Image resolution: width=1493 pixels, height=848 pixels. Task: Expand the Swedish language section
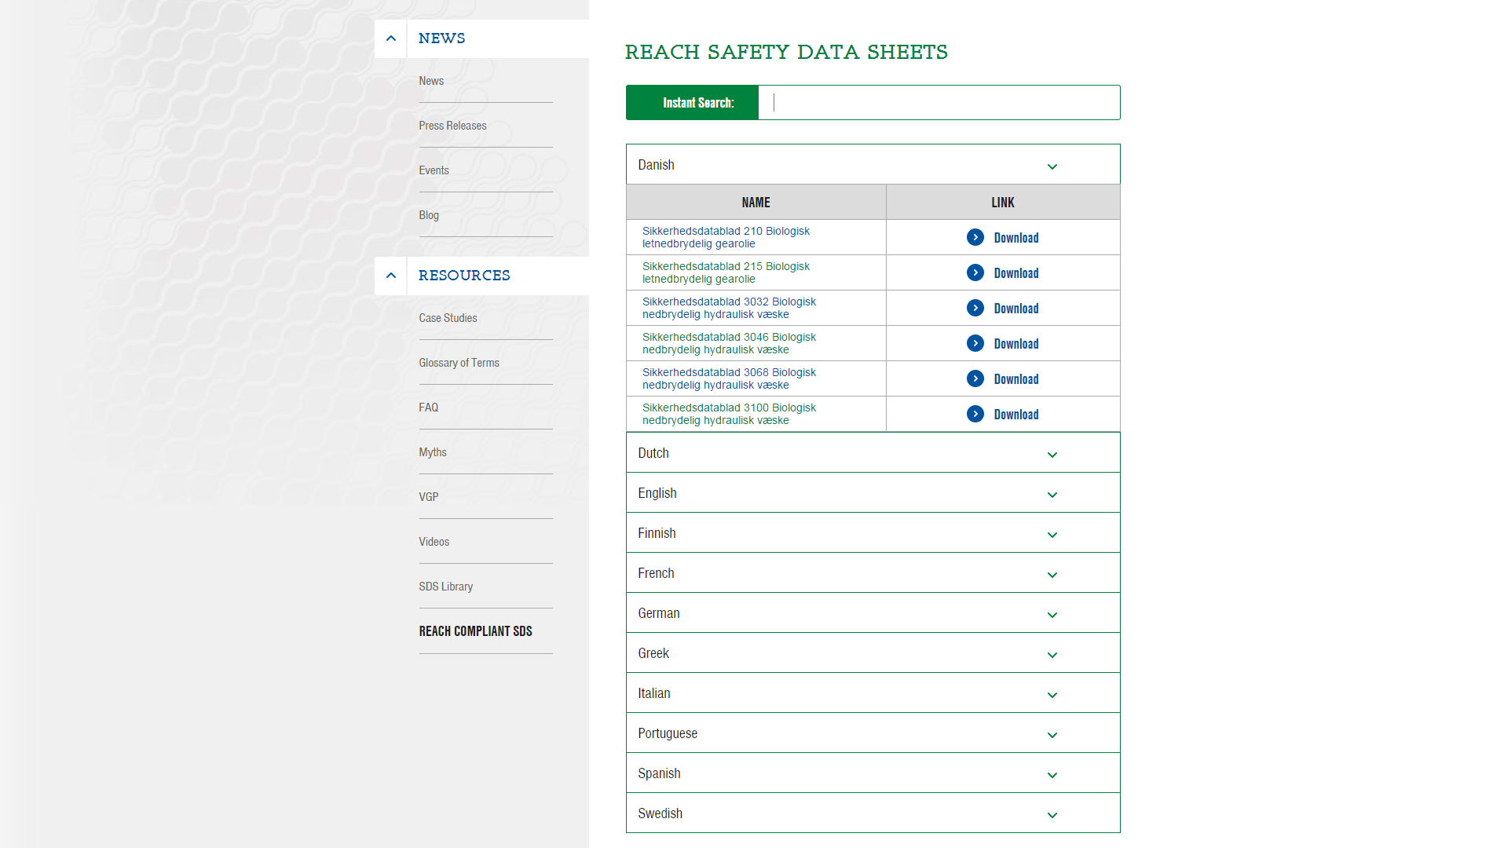[873, 813]
